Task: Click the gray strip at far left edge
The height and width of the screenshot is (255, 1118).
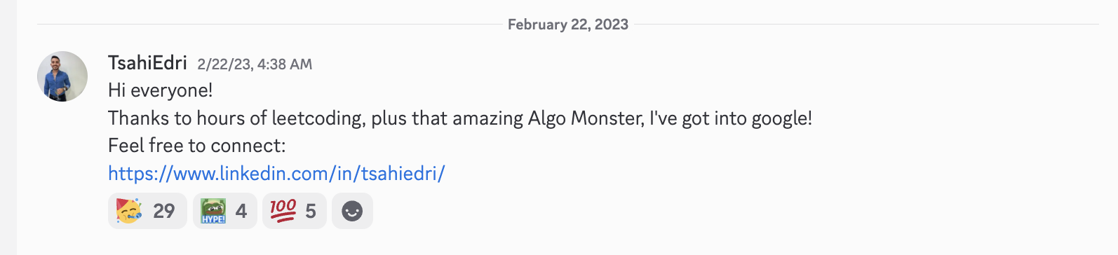Action: click(x=8, y=127)
